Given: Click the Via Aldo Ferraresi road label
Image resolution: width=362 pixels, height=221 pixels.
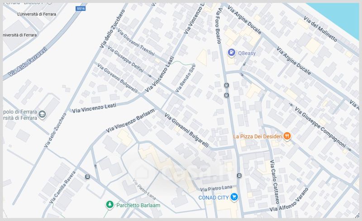Looking at the screenshot, I should (x=27, y=62).
